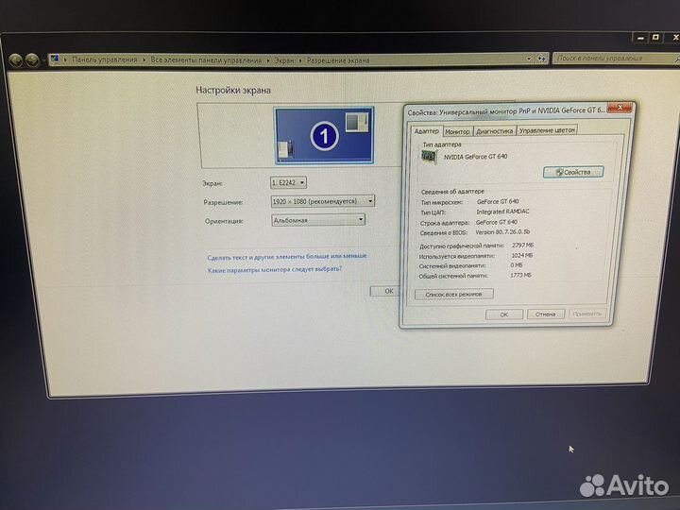The width and height of the screenshot is (680, 510).
Task: Switch to the 'Управление цветом' tab
Action: click(547, 130)
